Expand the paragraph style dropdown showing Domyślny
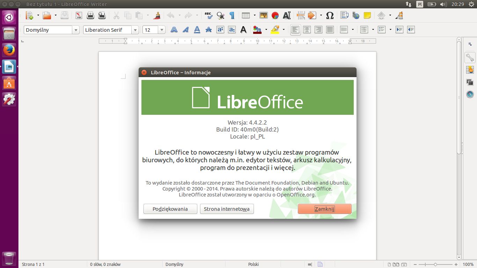 click(76, 30)
